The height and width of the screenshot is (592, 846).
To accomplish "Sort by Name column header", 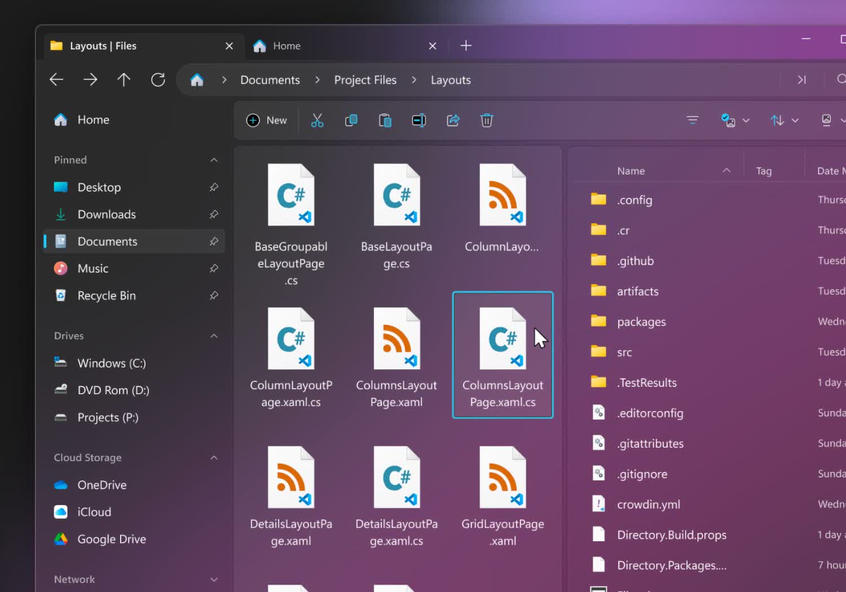I will click(x=631, y=171).
